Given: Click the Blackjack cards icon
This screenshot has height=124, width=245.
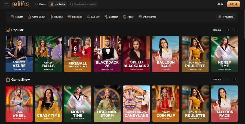Looking at the screenshot, I should pos(69,17).
